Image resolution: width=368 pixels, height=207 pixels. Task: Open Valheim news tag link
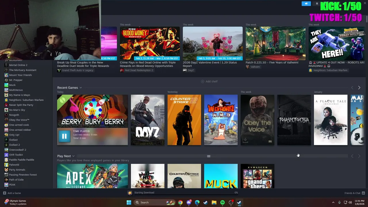[x=253, y=67]
